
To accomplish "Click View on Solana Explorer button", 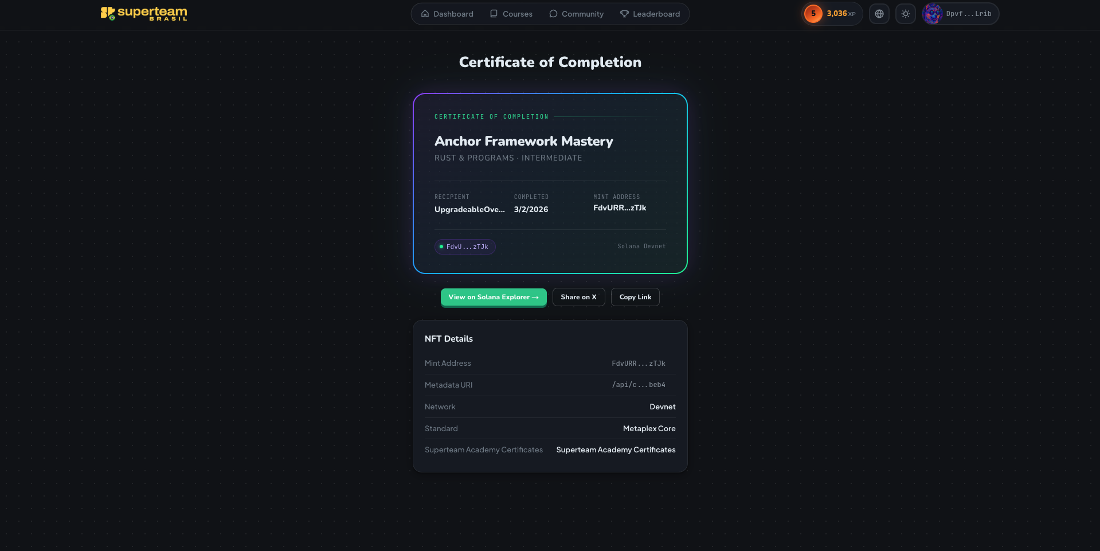I will [494, 297].
